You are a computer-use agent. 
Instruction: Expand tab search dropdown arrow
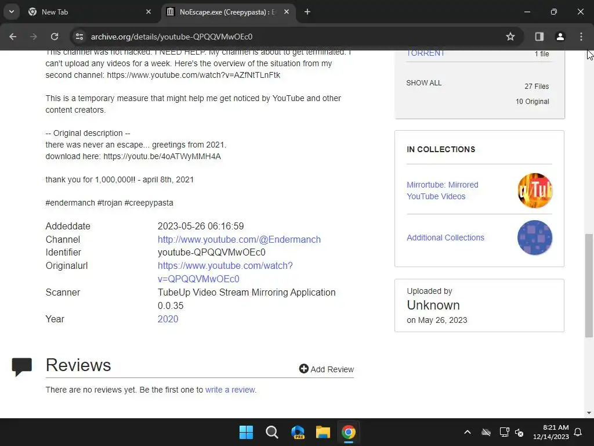[x=12, y=12]
